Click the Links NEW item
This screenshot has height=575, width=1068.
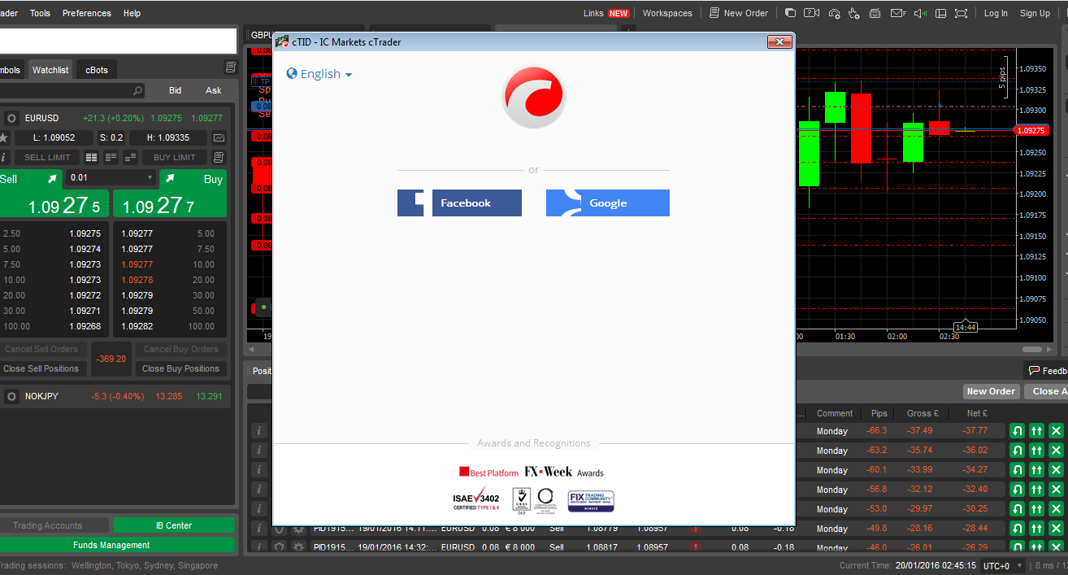tap(606, 13)
